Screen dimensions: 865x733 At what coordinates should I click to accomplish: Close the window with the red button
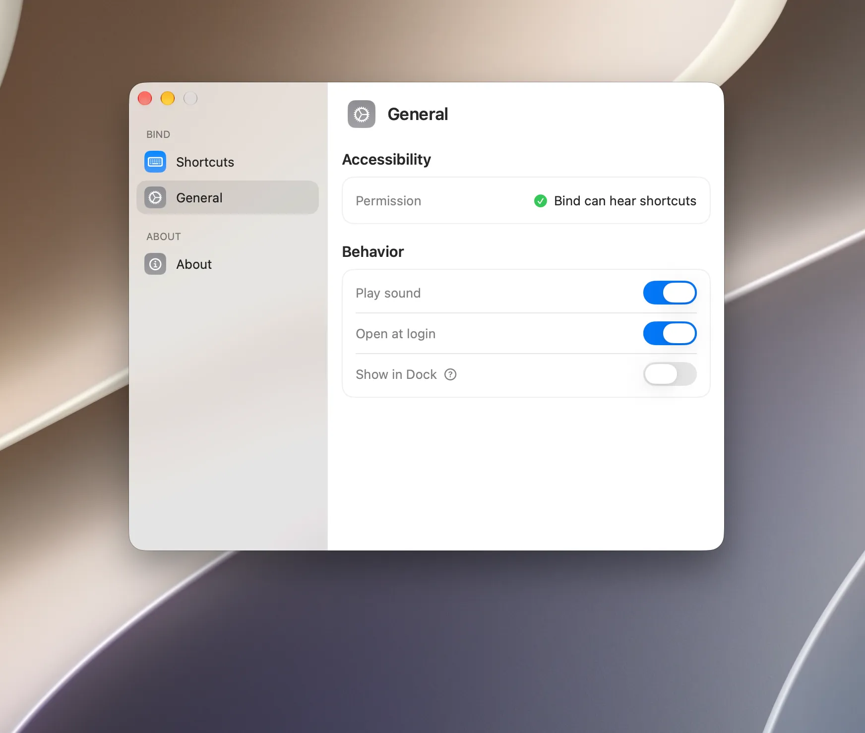point(145,98)
